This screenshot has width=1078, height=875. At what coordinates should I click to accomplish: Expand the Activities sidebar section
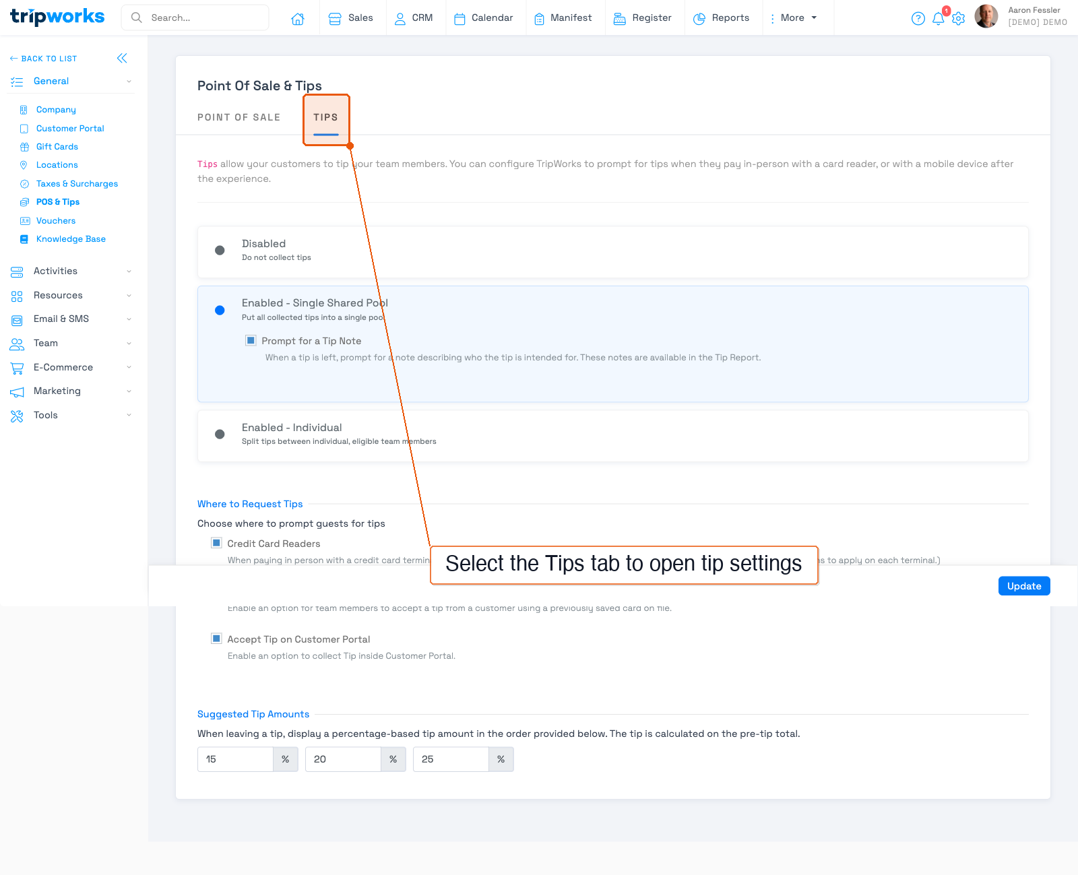pyautogui.click(x=54, y=271)
